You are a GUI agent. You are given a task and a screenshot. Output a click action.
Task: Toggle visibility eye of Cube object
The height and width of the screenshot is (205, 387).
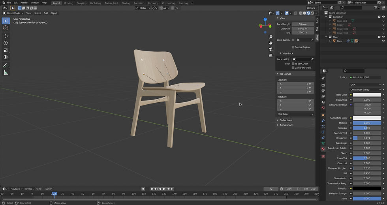(383, 41)
